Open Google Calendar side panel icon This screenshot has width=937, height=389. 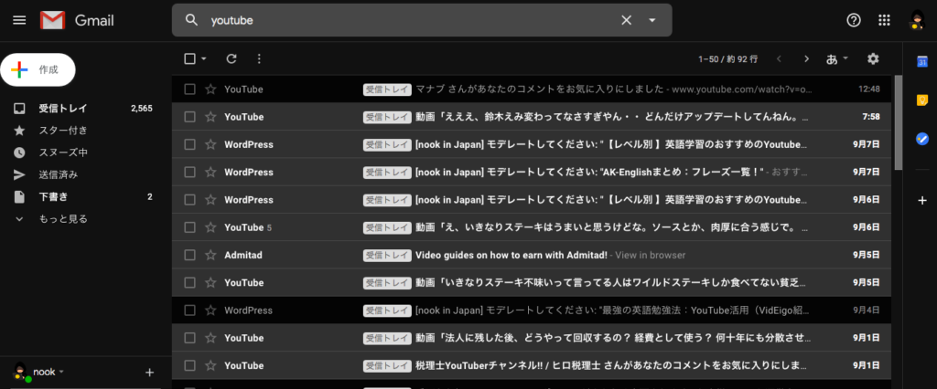pyautogui.click(x=922, y=61)
